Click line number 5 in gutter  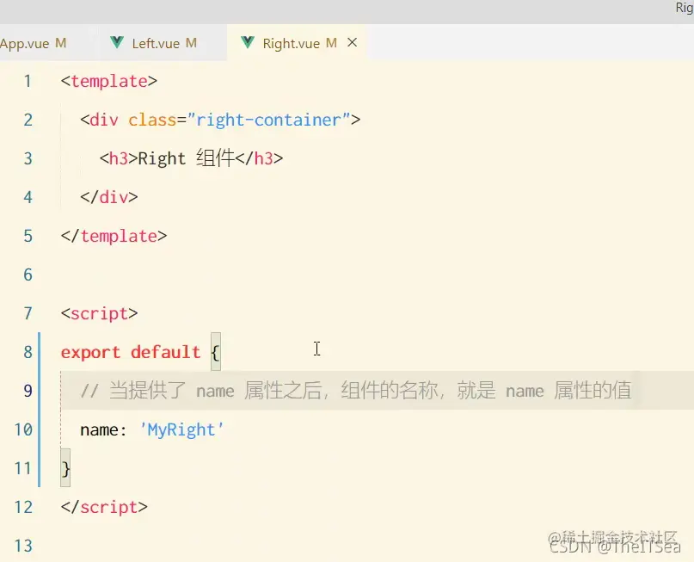(x=28, y=236)
